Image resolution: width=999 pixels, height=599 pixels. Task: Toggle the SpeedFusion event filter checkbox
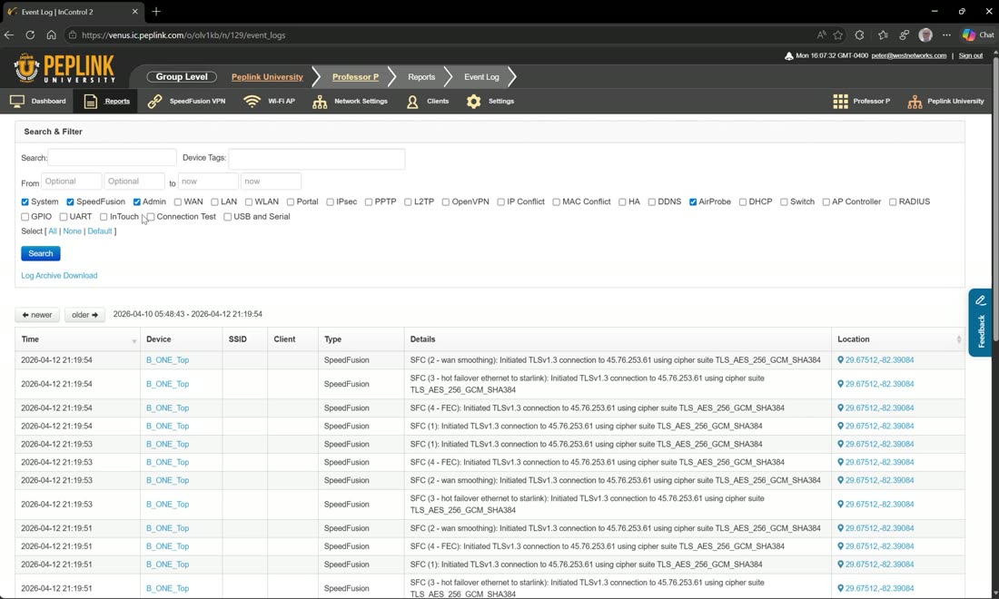tap(70, 201)
